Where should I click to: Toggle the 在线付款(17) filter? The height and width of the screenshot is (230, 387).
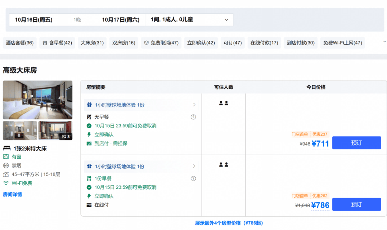coord(264,43)
